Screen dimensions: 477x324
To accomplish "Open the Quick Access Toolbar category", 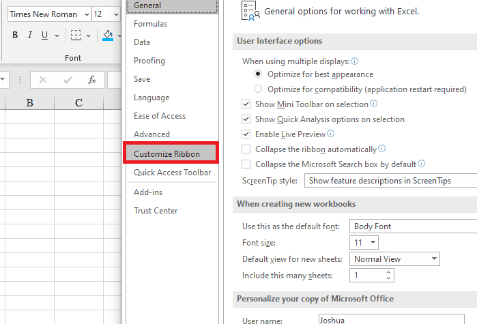I will click(x=172, y=173).
